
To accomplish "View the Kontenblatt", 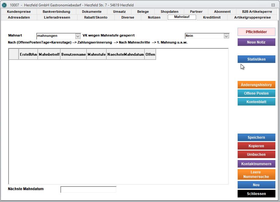I will [x=256, y=102].
